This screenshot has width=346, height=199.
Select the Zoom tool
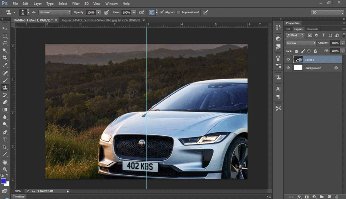coord(5,169)
